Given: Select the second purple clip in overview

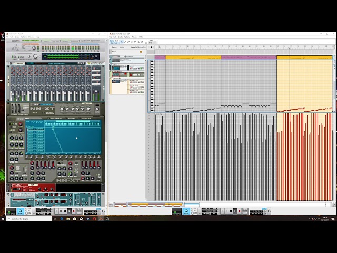Looking at the screenshot, I should click(x=249, y=57).
